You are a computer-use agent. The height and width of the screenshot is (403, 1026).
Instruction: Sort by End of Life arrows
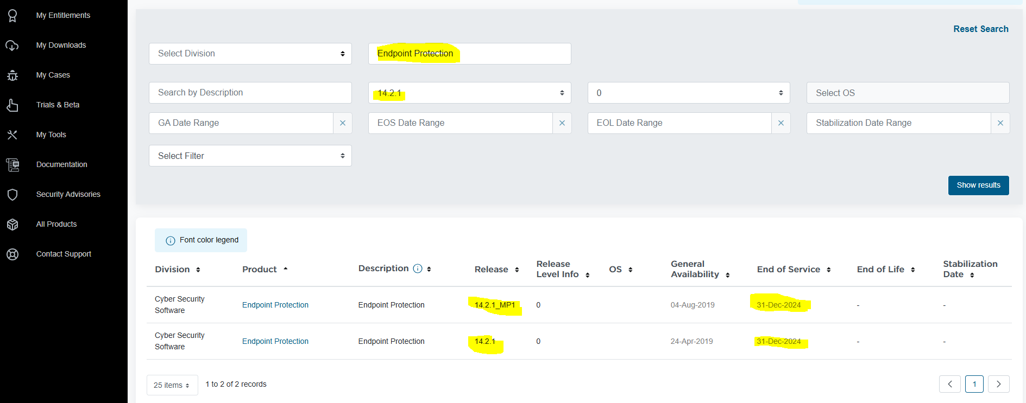(x=913, y=270)
